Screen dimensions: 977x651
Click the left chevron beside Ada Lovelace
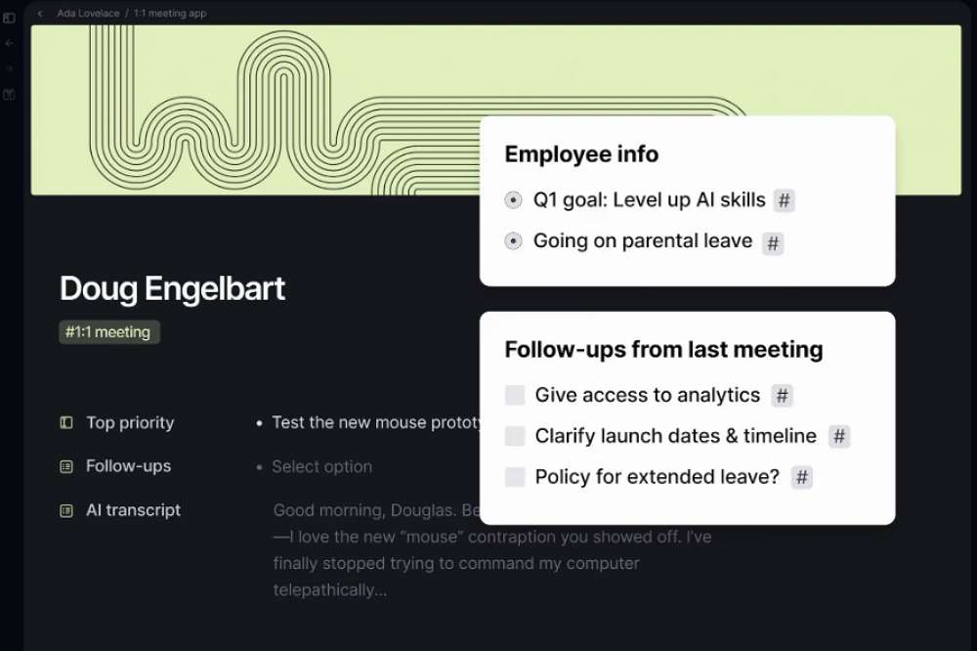[x=40, y=14]
